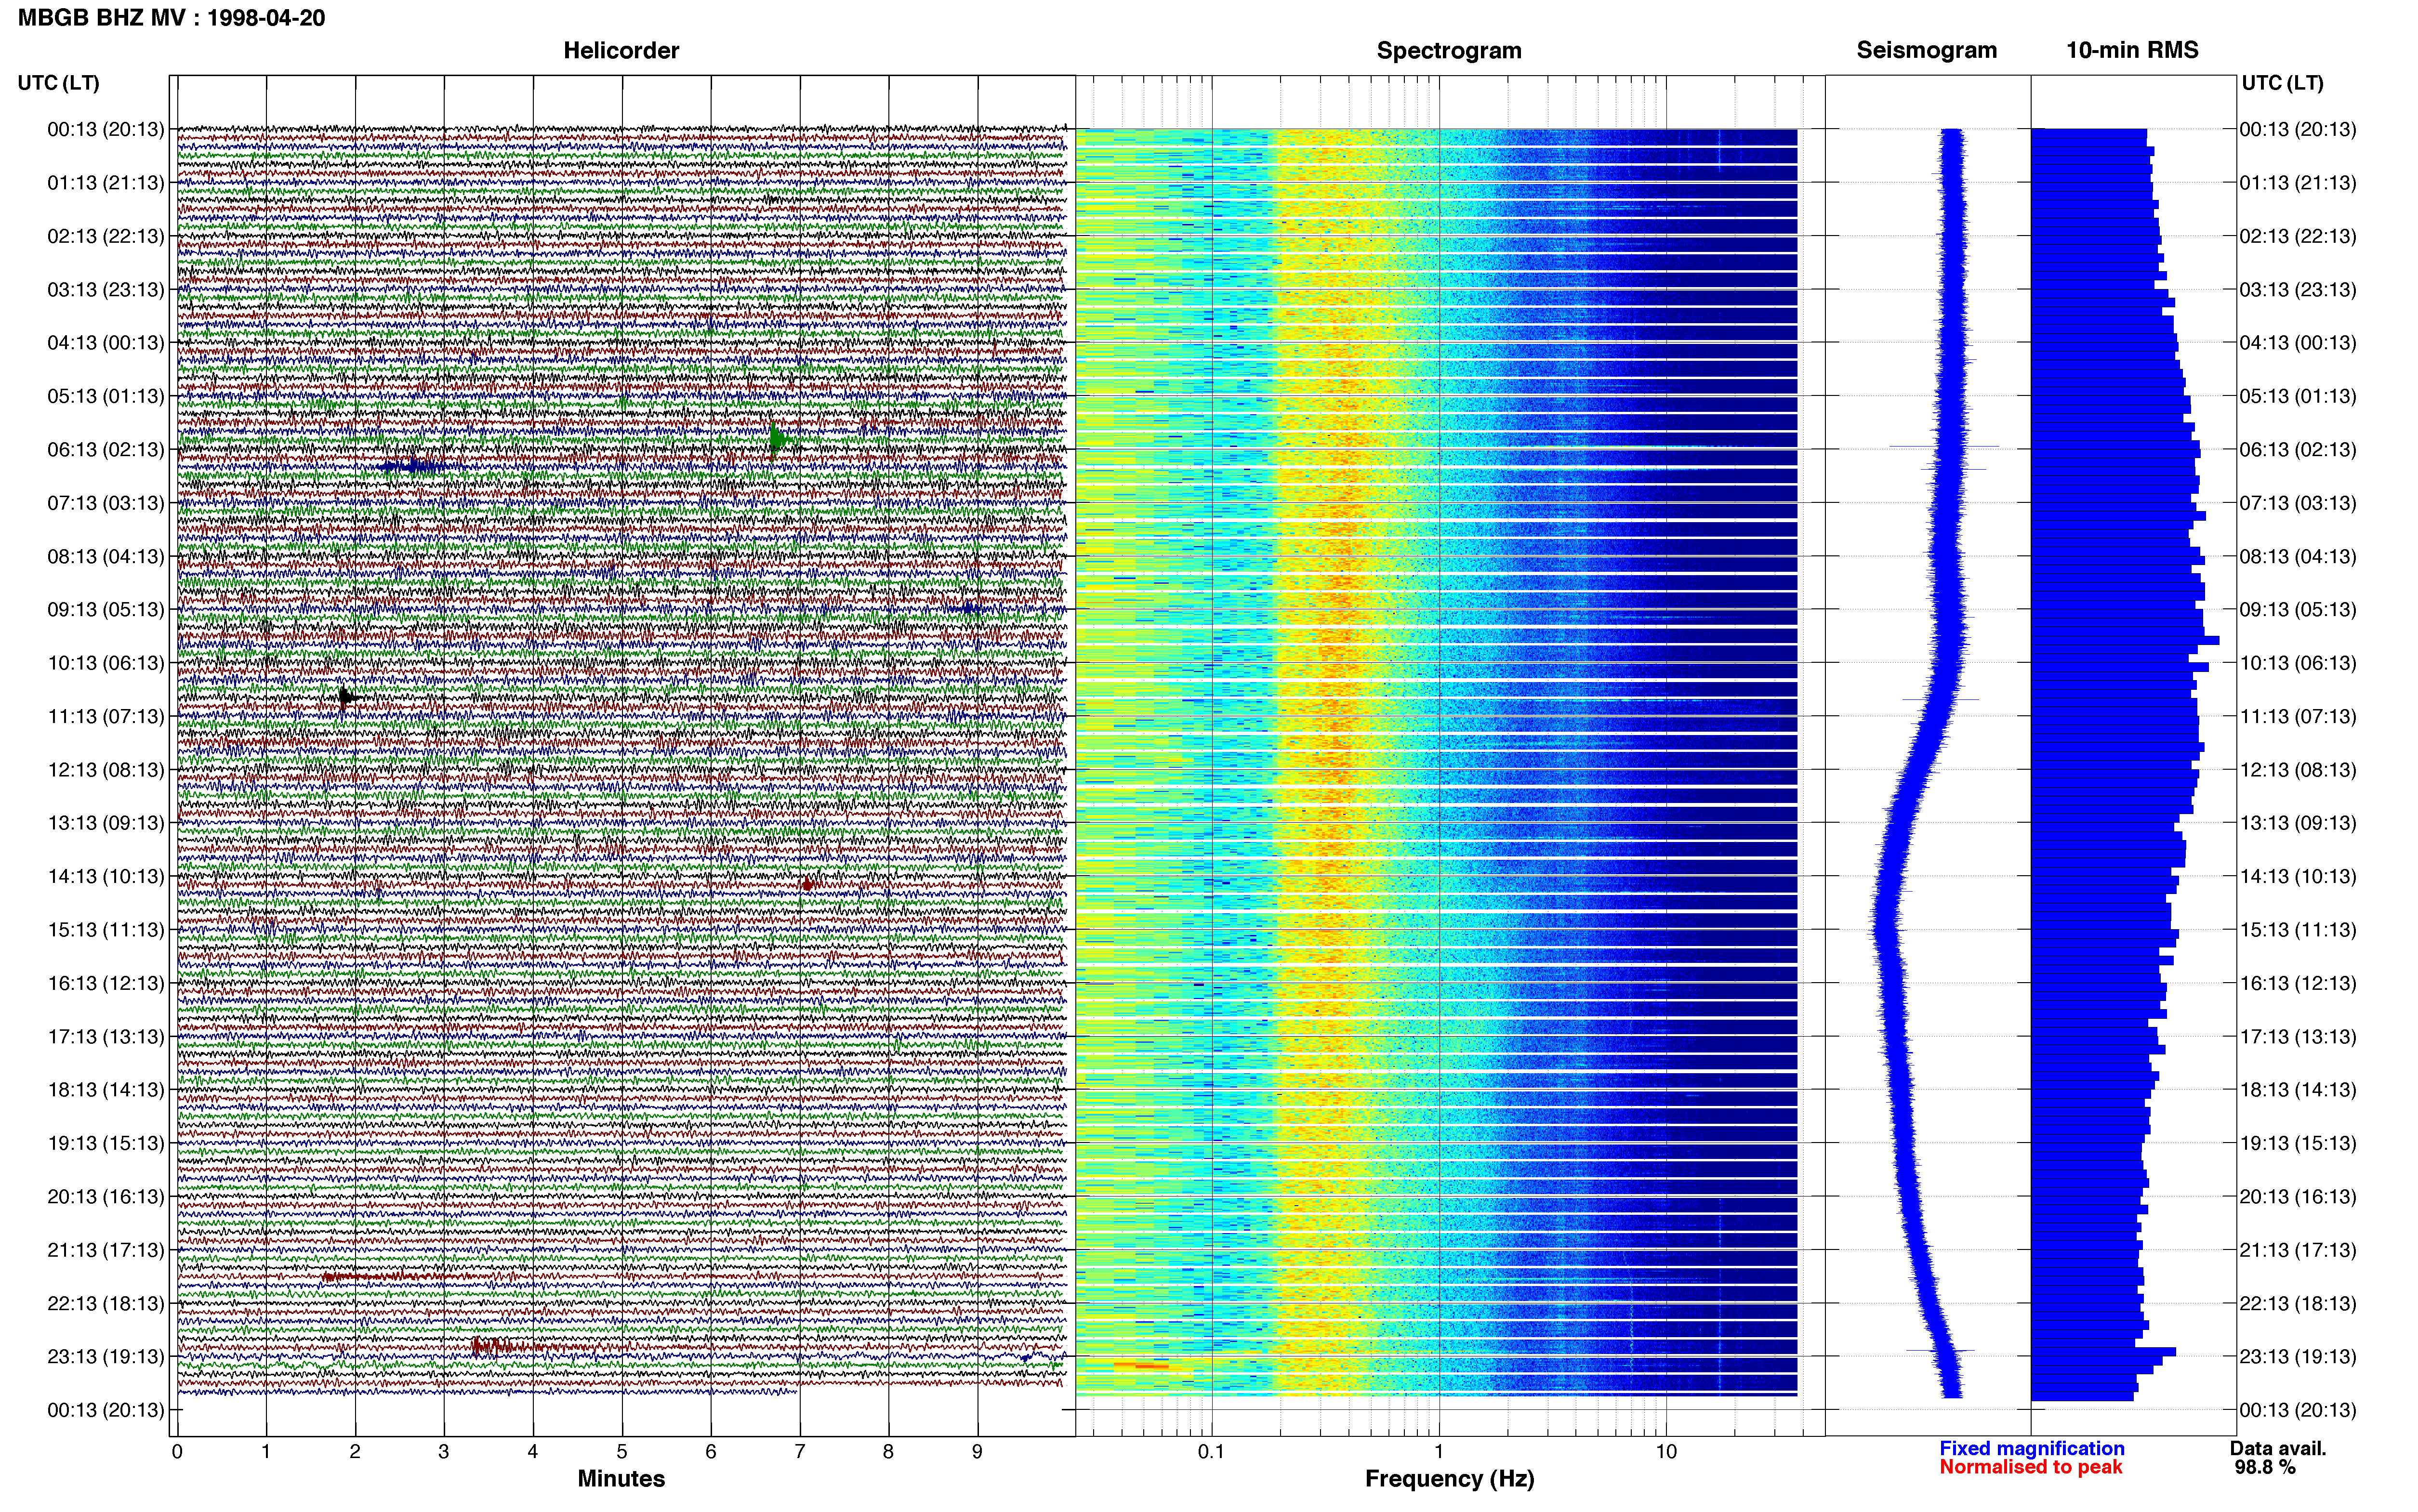Click right axis label '23:13 (19:13)'

[x=2298, y=1357]
